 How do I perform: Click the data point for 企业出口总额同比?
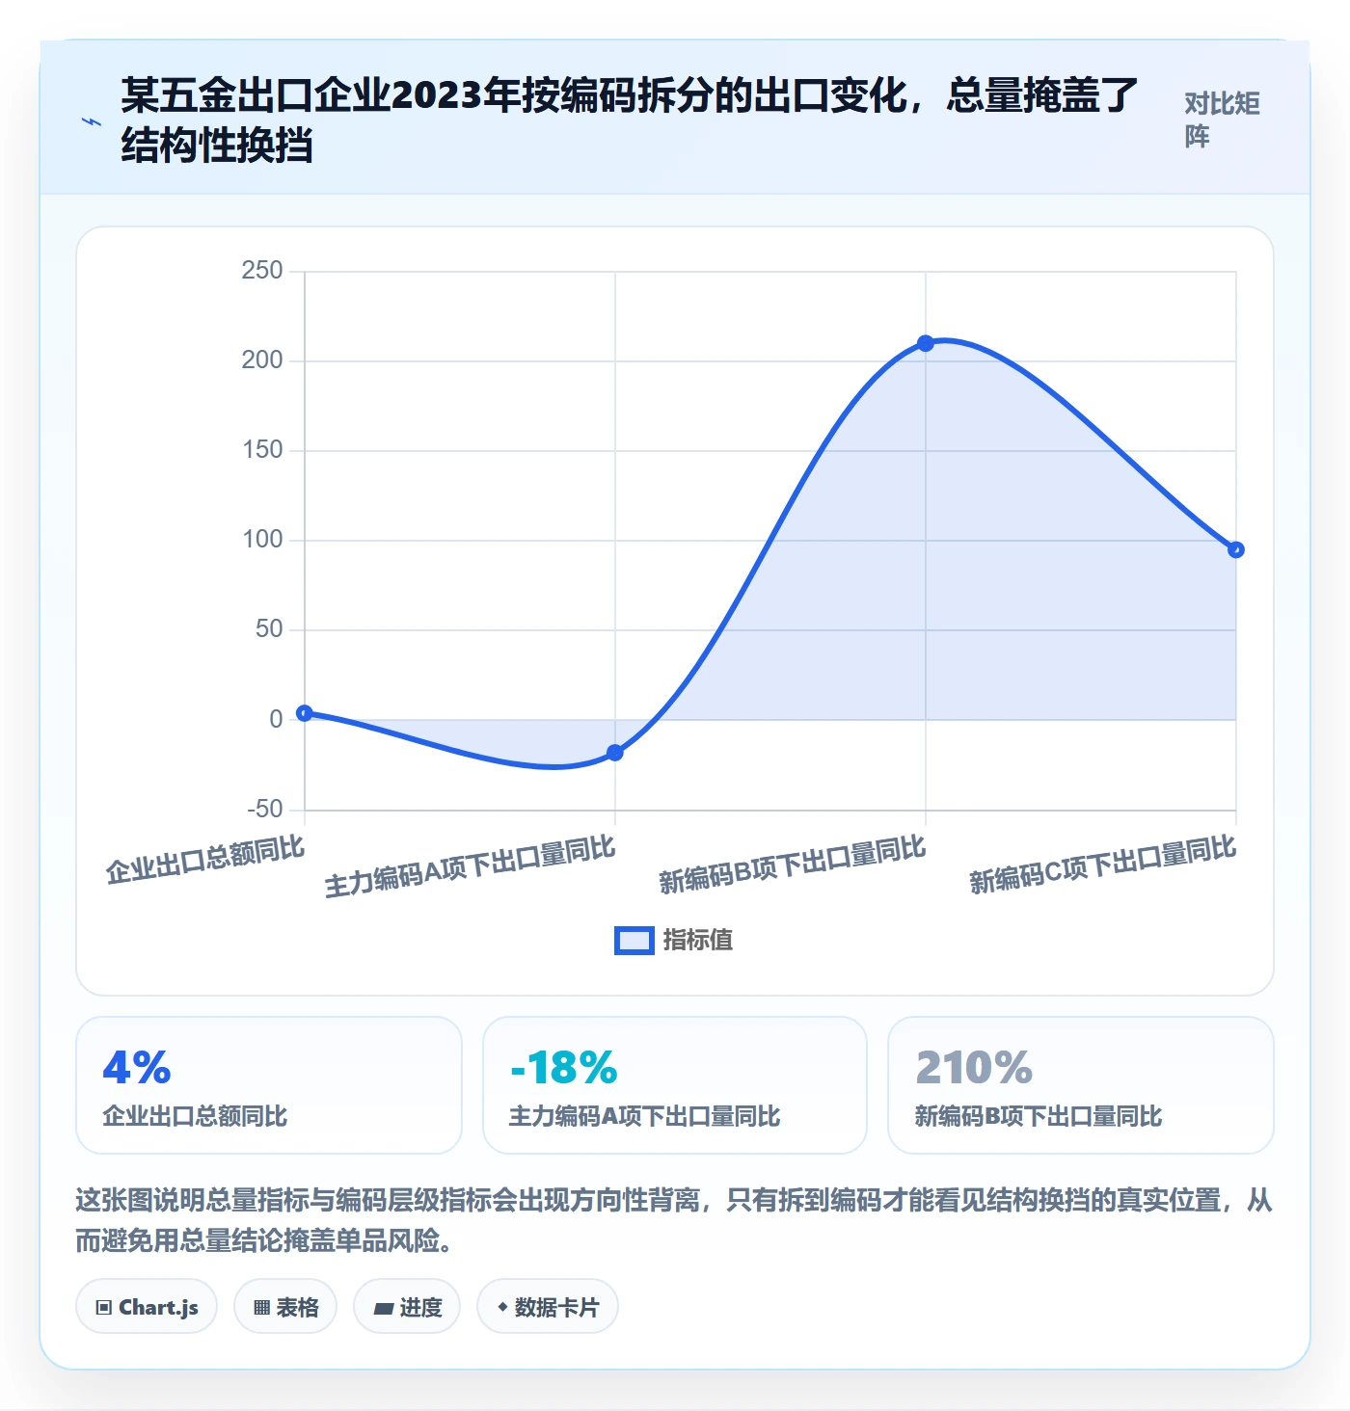click(x=305, y=713)
